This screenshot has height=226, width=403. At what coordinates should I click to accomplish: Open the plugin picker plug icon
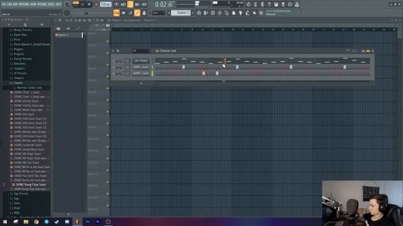pyautogui.click(x=241, y=13)
